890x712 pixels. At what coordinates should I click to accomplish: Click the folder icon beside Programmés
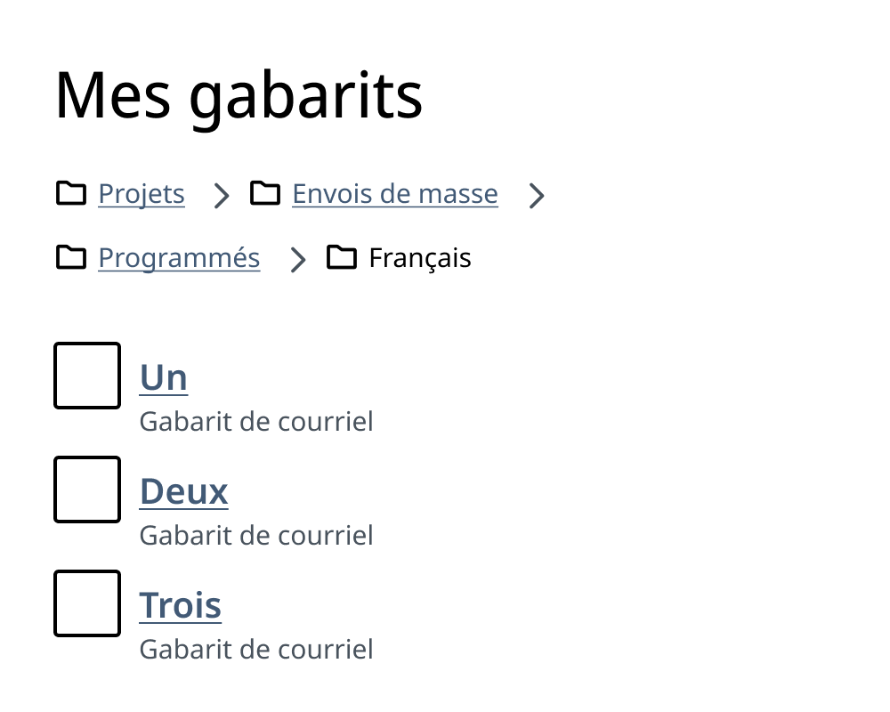click(71, 258)
